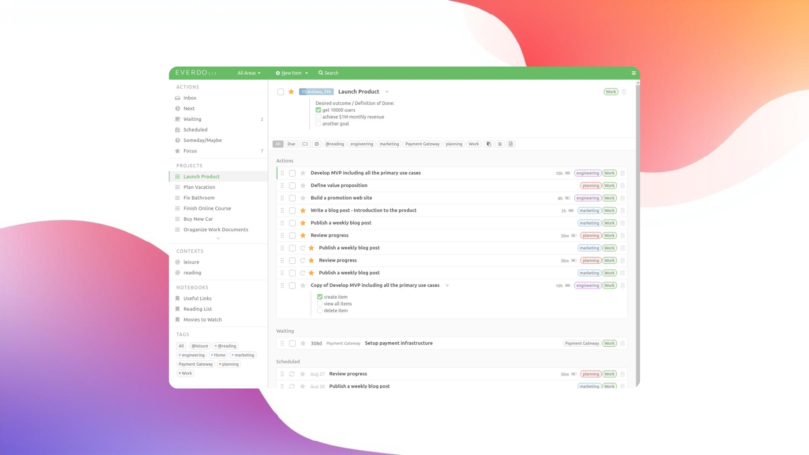Image resolution: width=809 pixels, height=455 pixels.
Task: Click the notes document icon in filter bar
Action: pyautogui.click(x=511, y=144)
